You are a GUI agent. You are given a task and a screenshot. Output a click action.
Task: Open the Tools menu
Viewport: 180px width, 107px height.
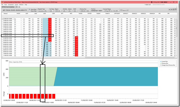[5, 5]
